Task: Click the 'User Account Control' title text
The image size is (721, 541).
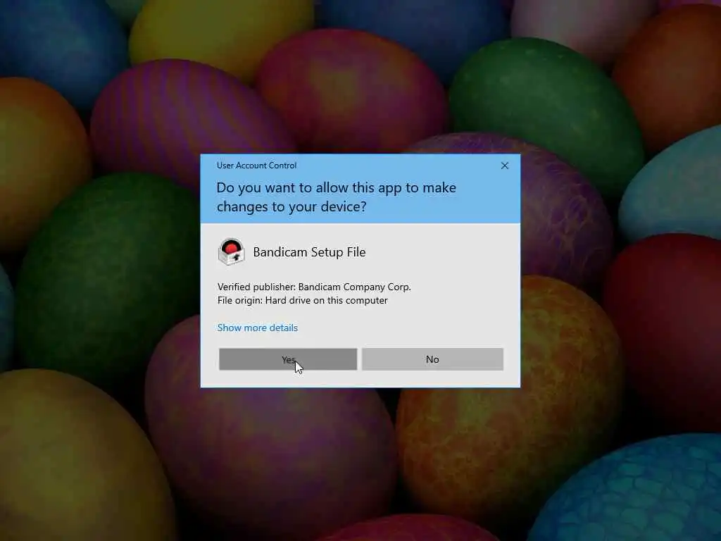Action: [x=256, y=165]
